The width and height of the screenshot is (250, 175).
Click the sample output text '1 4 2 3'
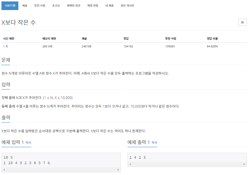[137, 157]
